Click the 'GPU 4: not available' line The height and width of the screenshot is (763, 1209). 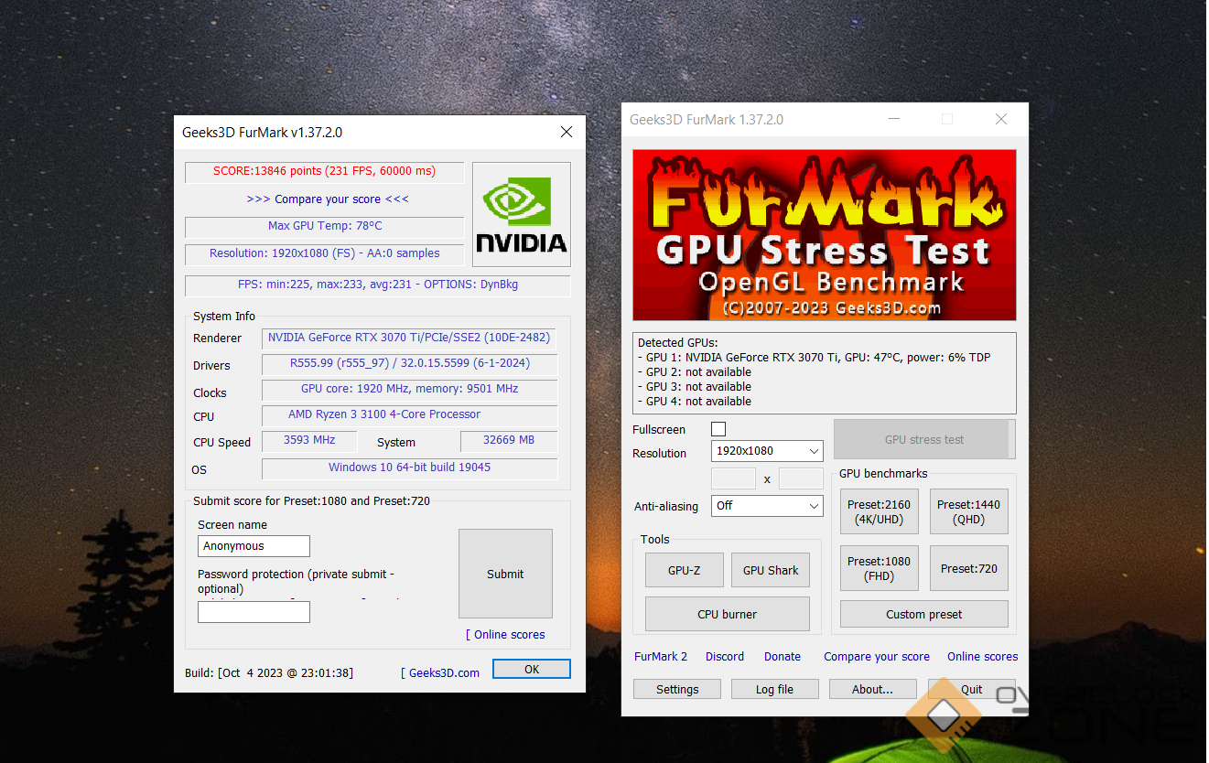click(x=695, y=402)
